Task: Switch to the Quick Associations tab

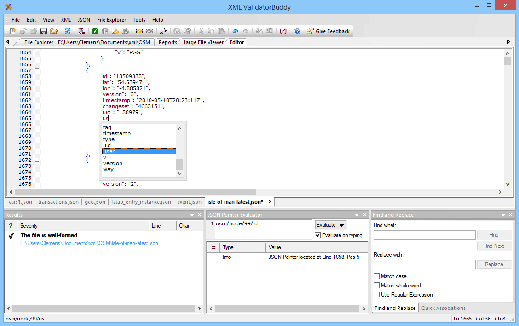Action: pos(443,308)
